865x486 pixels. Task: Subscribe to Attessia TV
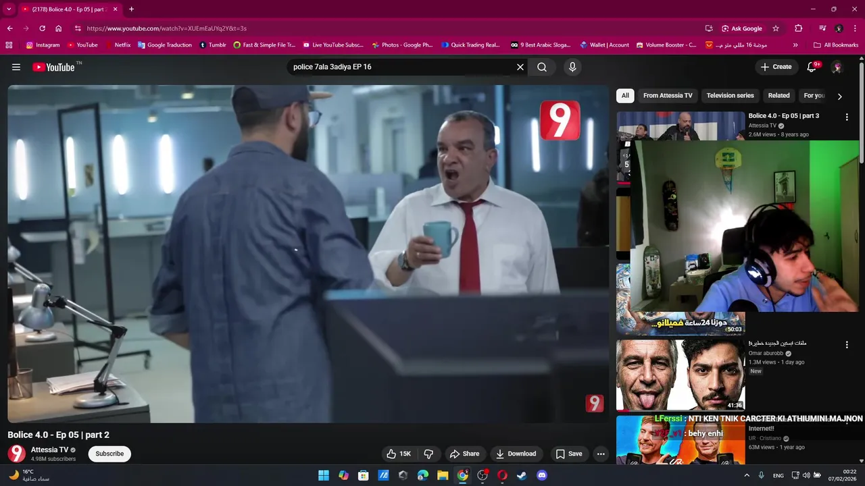click(109, 454)
